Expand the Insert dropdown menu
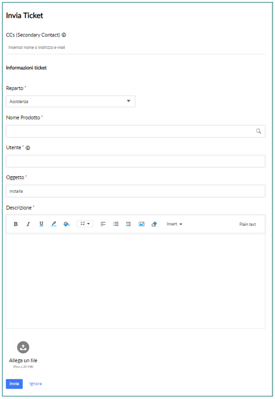 tap(174, 224)
